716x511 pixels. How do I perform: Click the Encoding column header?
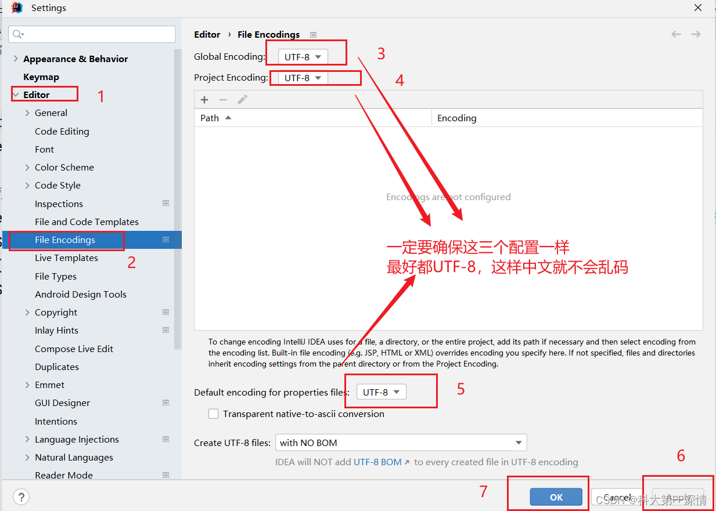click(567, 118)
